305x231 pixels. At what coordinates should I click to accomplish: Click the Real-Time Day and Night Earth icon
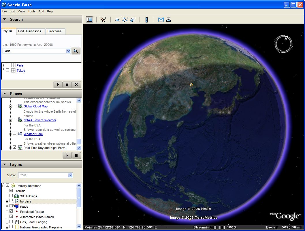pos(20,147)
